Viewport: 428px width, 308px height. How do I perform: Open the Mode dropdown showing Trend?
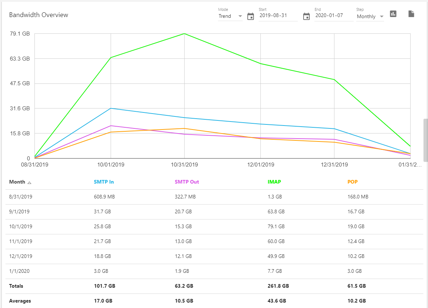coord(230,16)
